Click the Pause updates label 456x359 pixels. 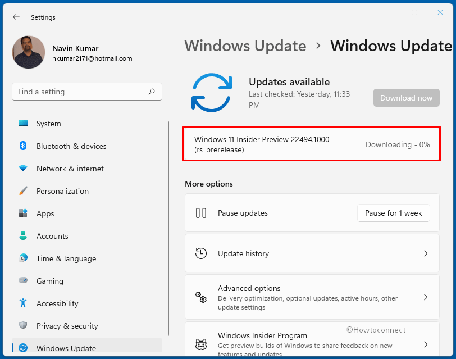(243, 213)
